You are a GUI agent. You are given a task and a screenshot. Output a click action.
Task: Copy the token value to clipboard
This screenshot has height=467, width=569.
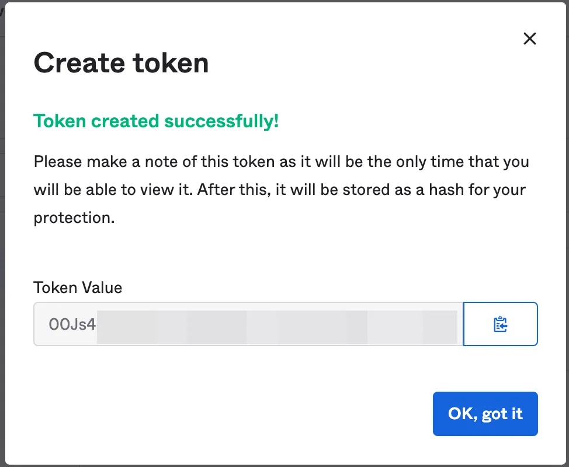point(500,324)
